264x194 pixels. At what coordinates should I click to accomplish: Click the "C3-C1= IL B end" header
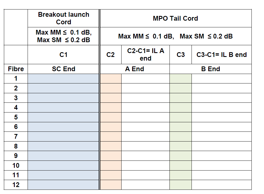point(221,55)
